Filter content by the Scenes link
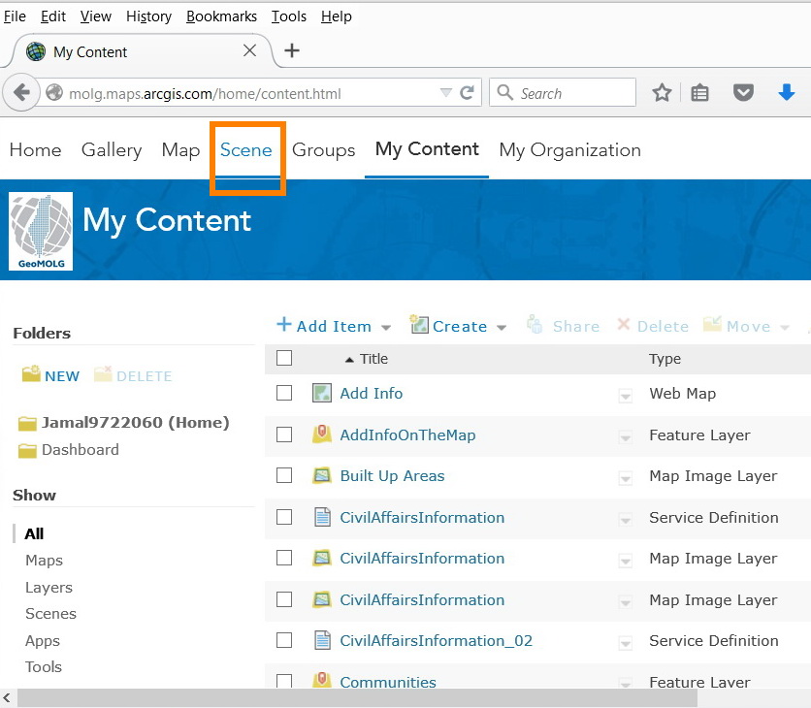Image resolution: width=811 pixels, height=708 pixels. click(50, 614)
